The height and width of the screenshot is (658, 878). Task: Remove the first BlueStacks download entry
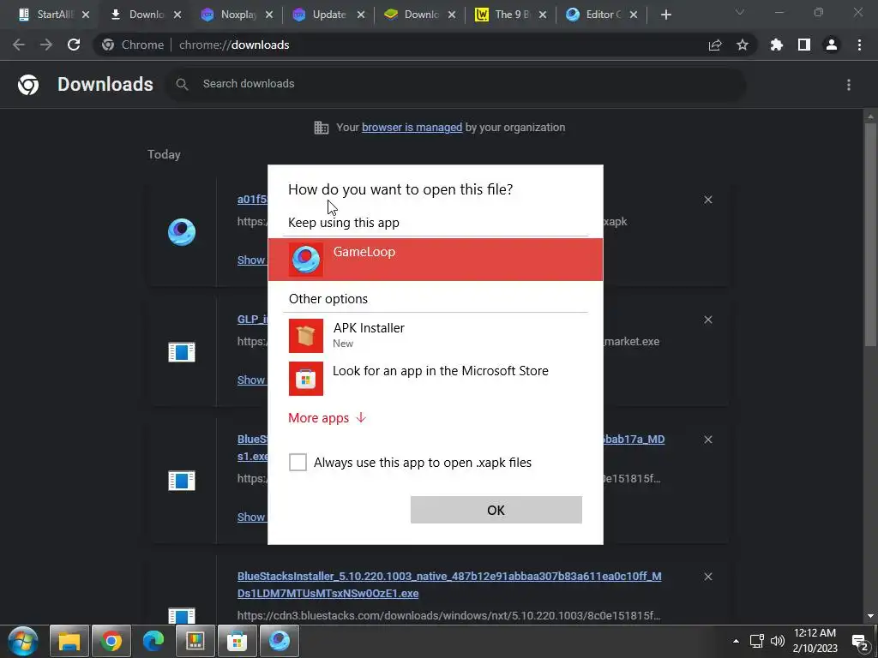coord(708,440)
